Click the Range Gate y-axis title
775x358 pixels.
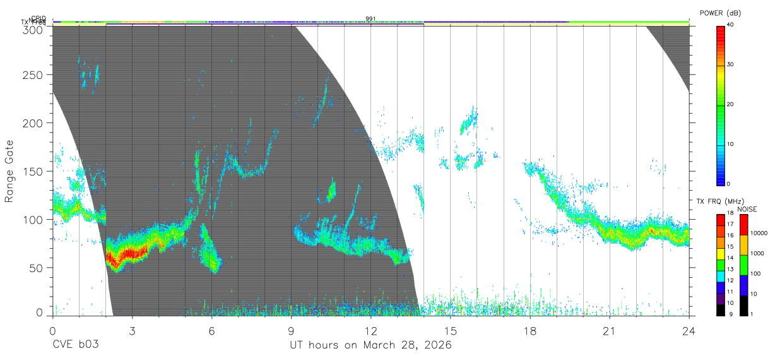click(9, 170)
